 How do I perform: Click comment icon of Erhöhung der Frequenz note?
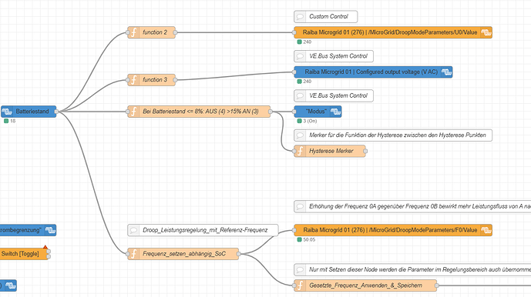(x=300, y=206)
